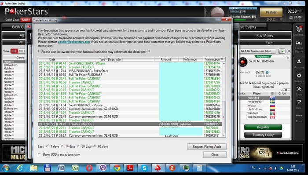Open Opera browser from the taskbar
Screen dimensions: 308x175
[x=89, y=168]
